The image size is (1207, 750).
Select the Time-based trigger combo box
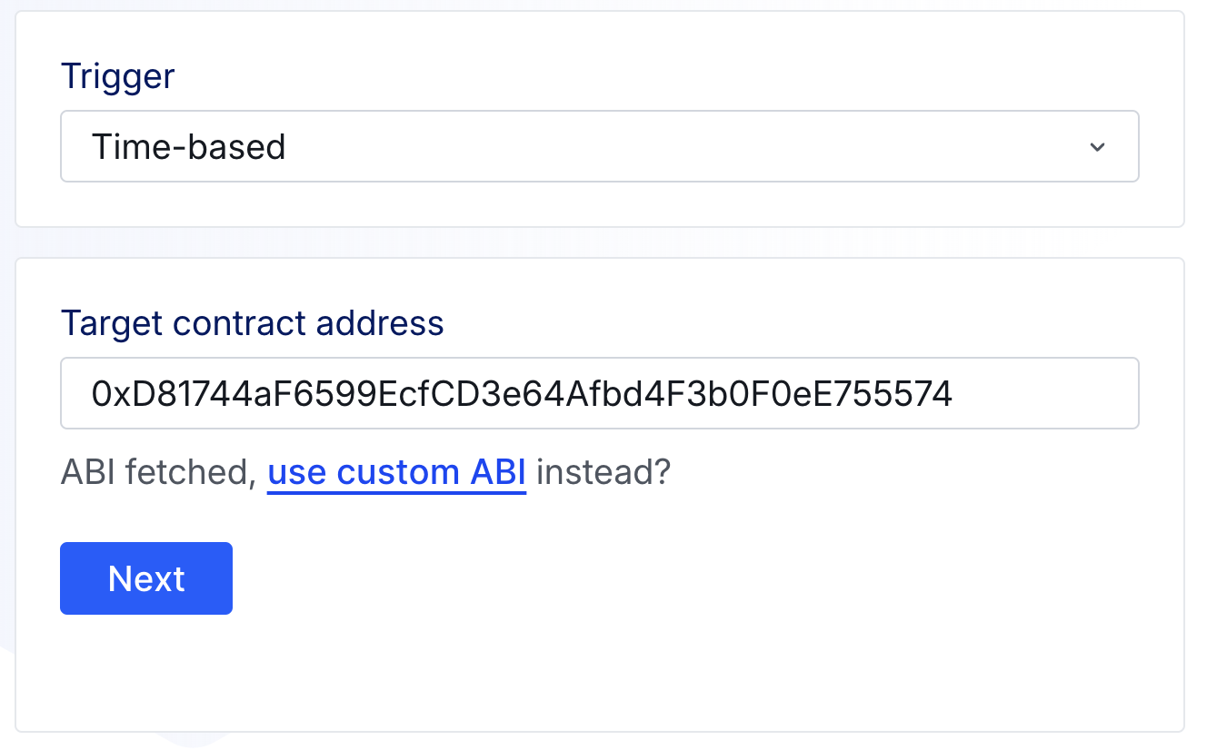pyautogui.click(x=598, y=146)
